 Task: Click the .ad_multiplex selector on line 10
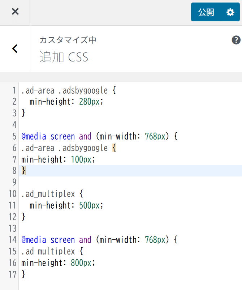(x=48, y=194)
